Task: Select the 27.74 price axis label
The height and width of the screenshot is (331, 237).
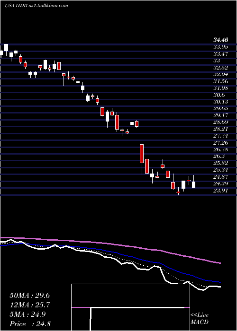Action: [x=220, y=136]
